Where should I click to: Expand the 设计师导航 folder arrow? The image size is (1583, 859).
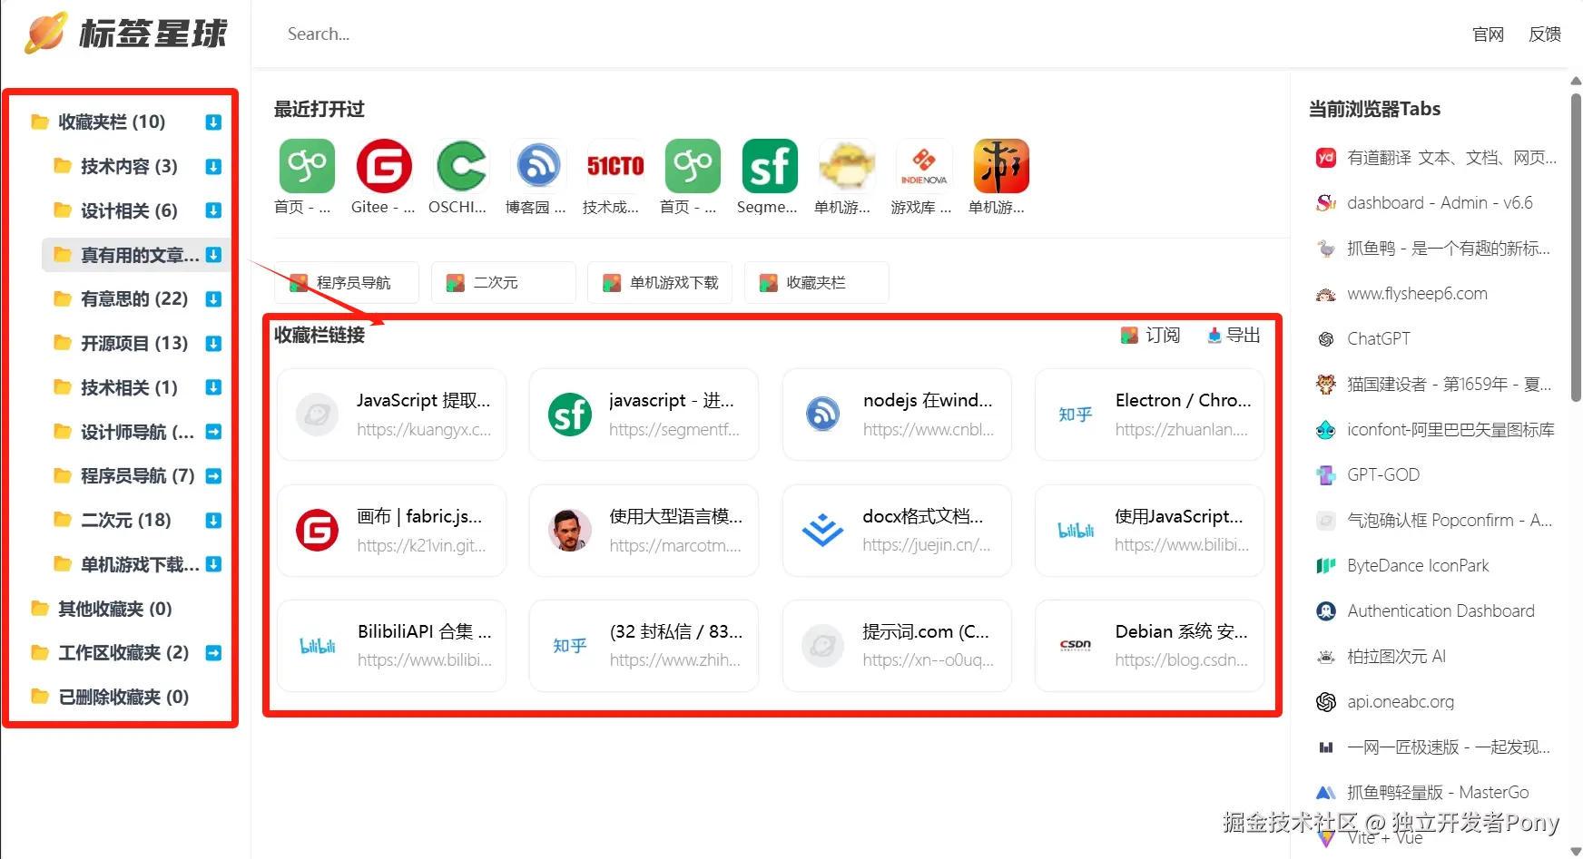[x=213, y=432]
